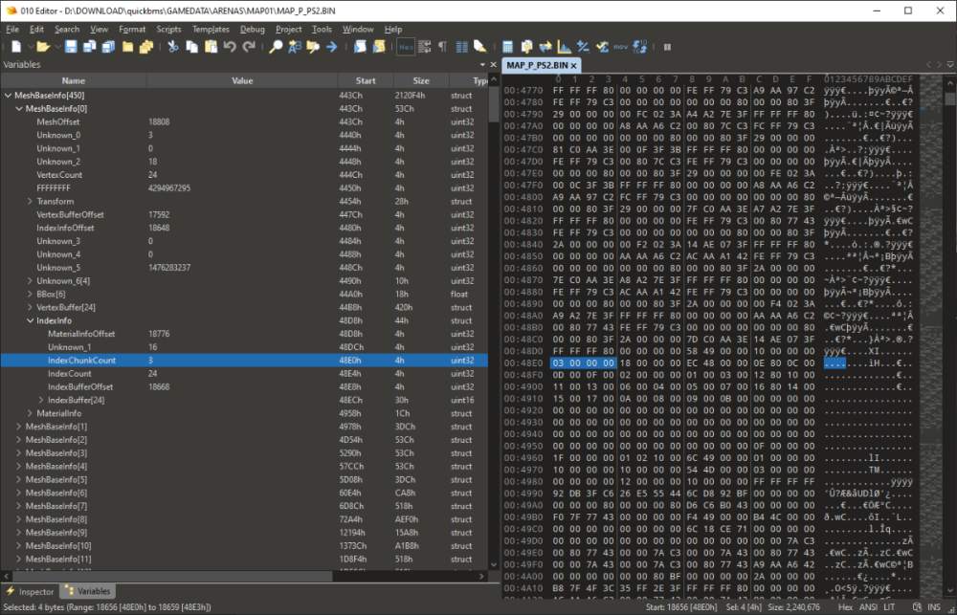Click the Disassembler 'mov' icon

coord(620,46)
